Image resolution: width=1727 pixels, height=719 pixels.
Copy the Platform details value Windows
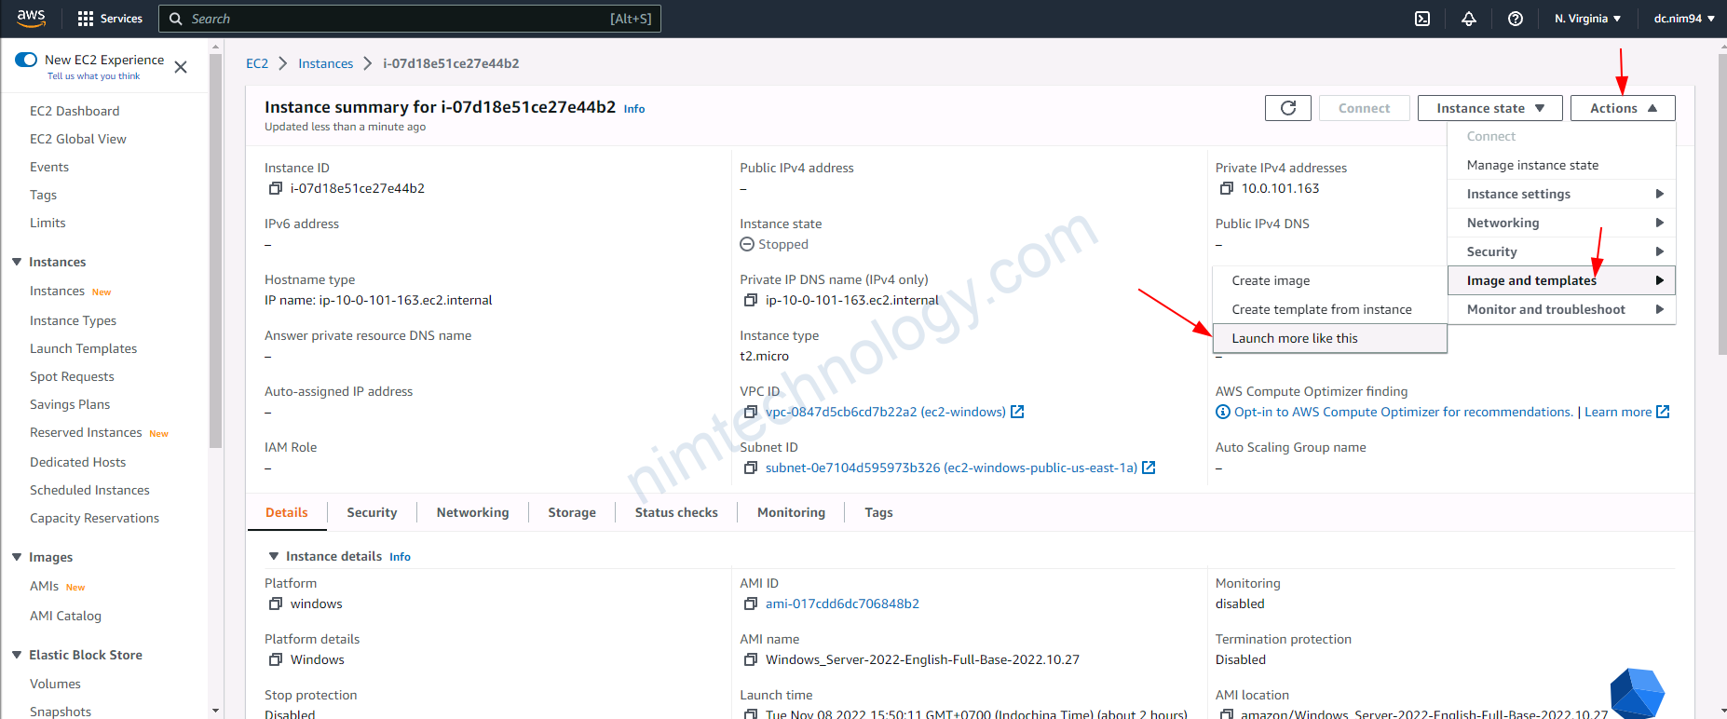point(276,659)
